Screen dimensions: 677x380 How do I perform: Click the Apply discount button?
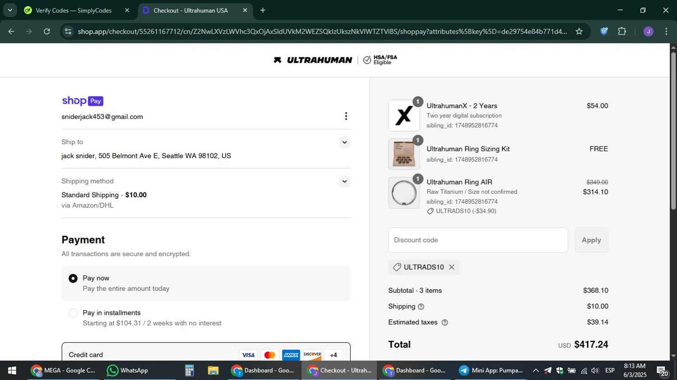591,240
